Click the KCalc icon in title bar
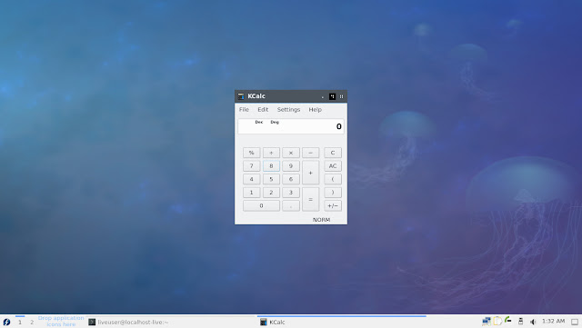 coord(241,96)
